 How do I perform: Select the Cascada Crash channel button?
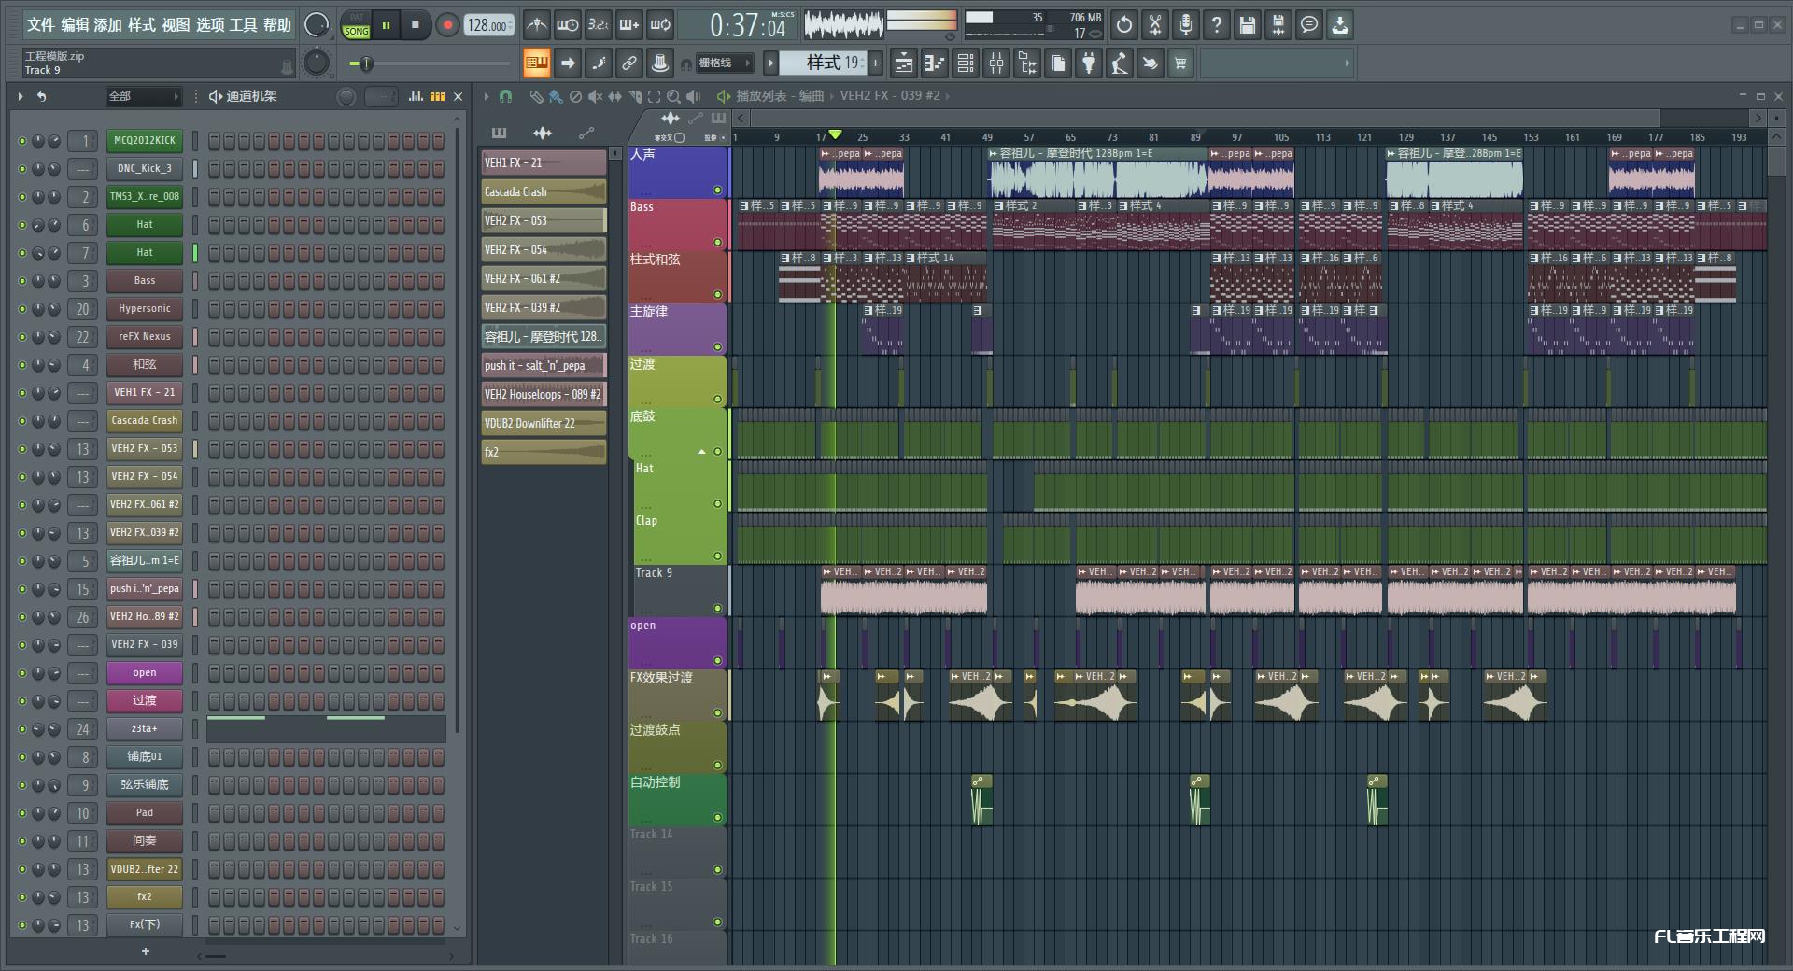(144, 421)
